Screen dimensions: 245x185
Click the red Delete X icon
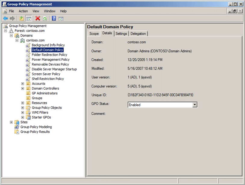pyautogui.click(x=38, y=18)
